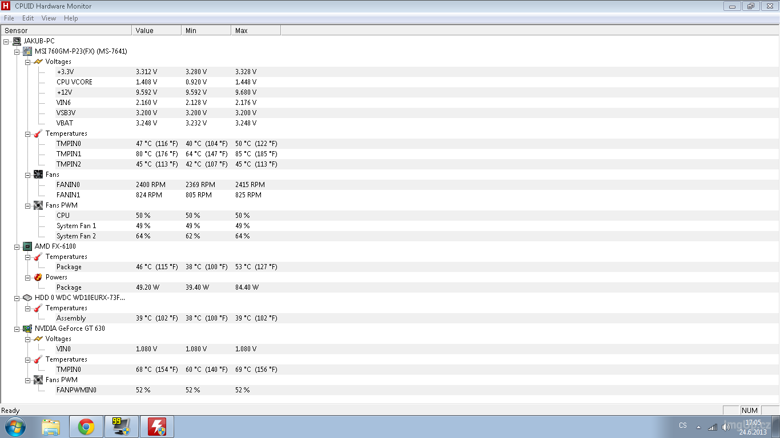The image size is (780, 438).
Task: Click the Max column header
Action: tap(256, 30)
